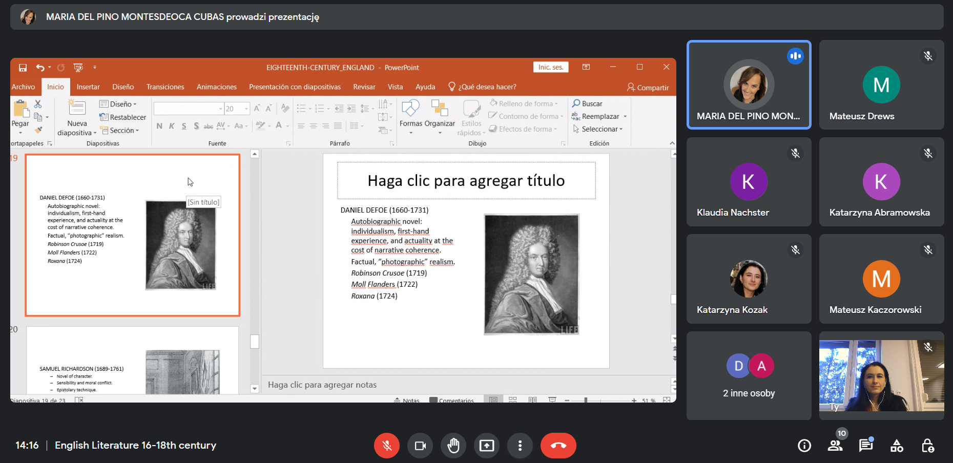Toggle bold N formatting
Image resolution: width=953 pixels, height=463 pixels.
click(x=159, y=126)
